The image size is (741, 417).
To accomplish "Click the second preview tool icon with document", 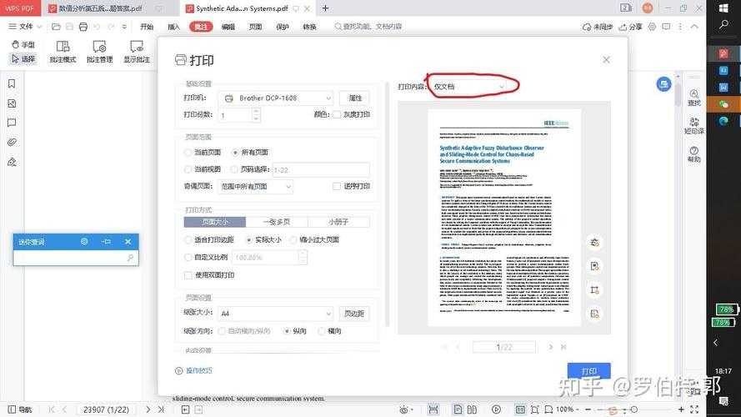I will coord(594,266).
